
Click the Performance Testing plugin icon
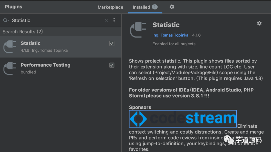pos(10,68)
